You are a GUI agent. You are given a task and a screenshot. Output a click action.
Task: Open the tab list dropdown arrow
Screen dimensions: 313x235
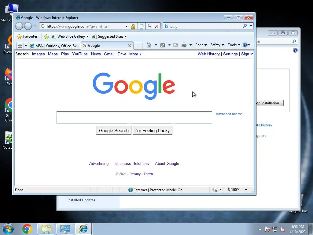26,46
